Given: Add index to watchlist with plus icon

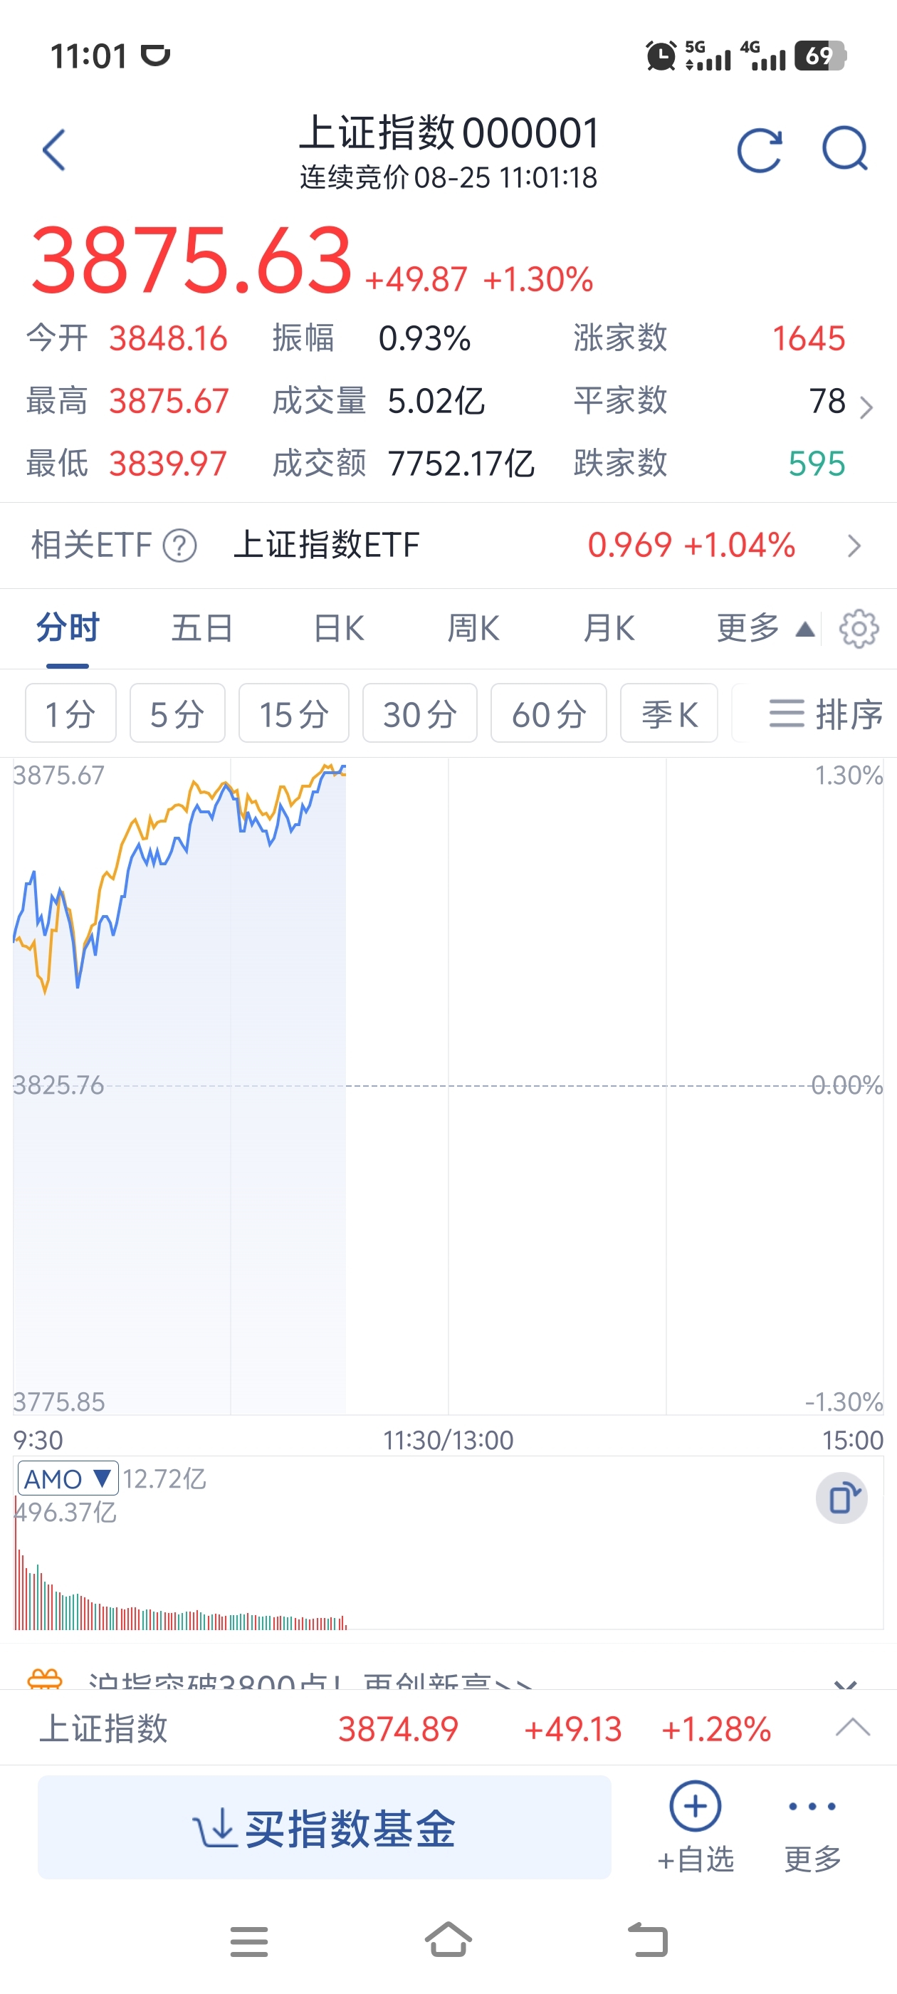Looking at the screenshot, I should 695,1806.
